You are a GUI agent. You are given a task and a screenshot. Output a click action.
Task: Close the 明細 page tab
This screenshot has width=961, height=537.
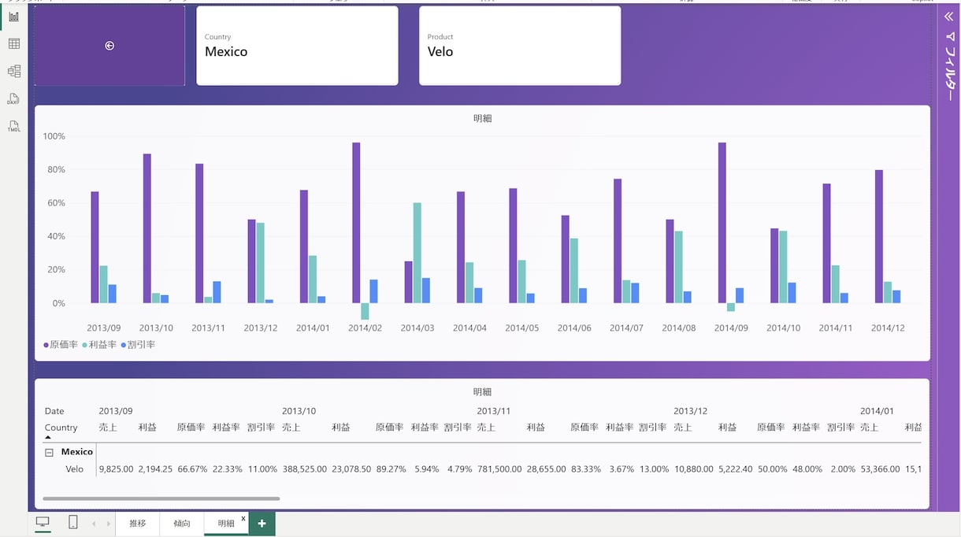tap(243, 518)
